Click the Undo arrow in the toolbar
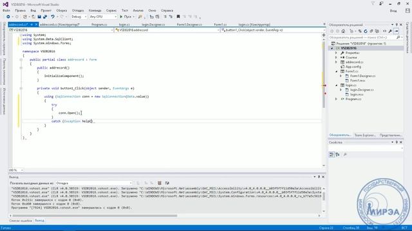This screenshot has height=231, width=412. [53, 17]
